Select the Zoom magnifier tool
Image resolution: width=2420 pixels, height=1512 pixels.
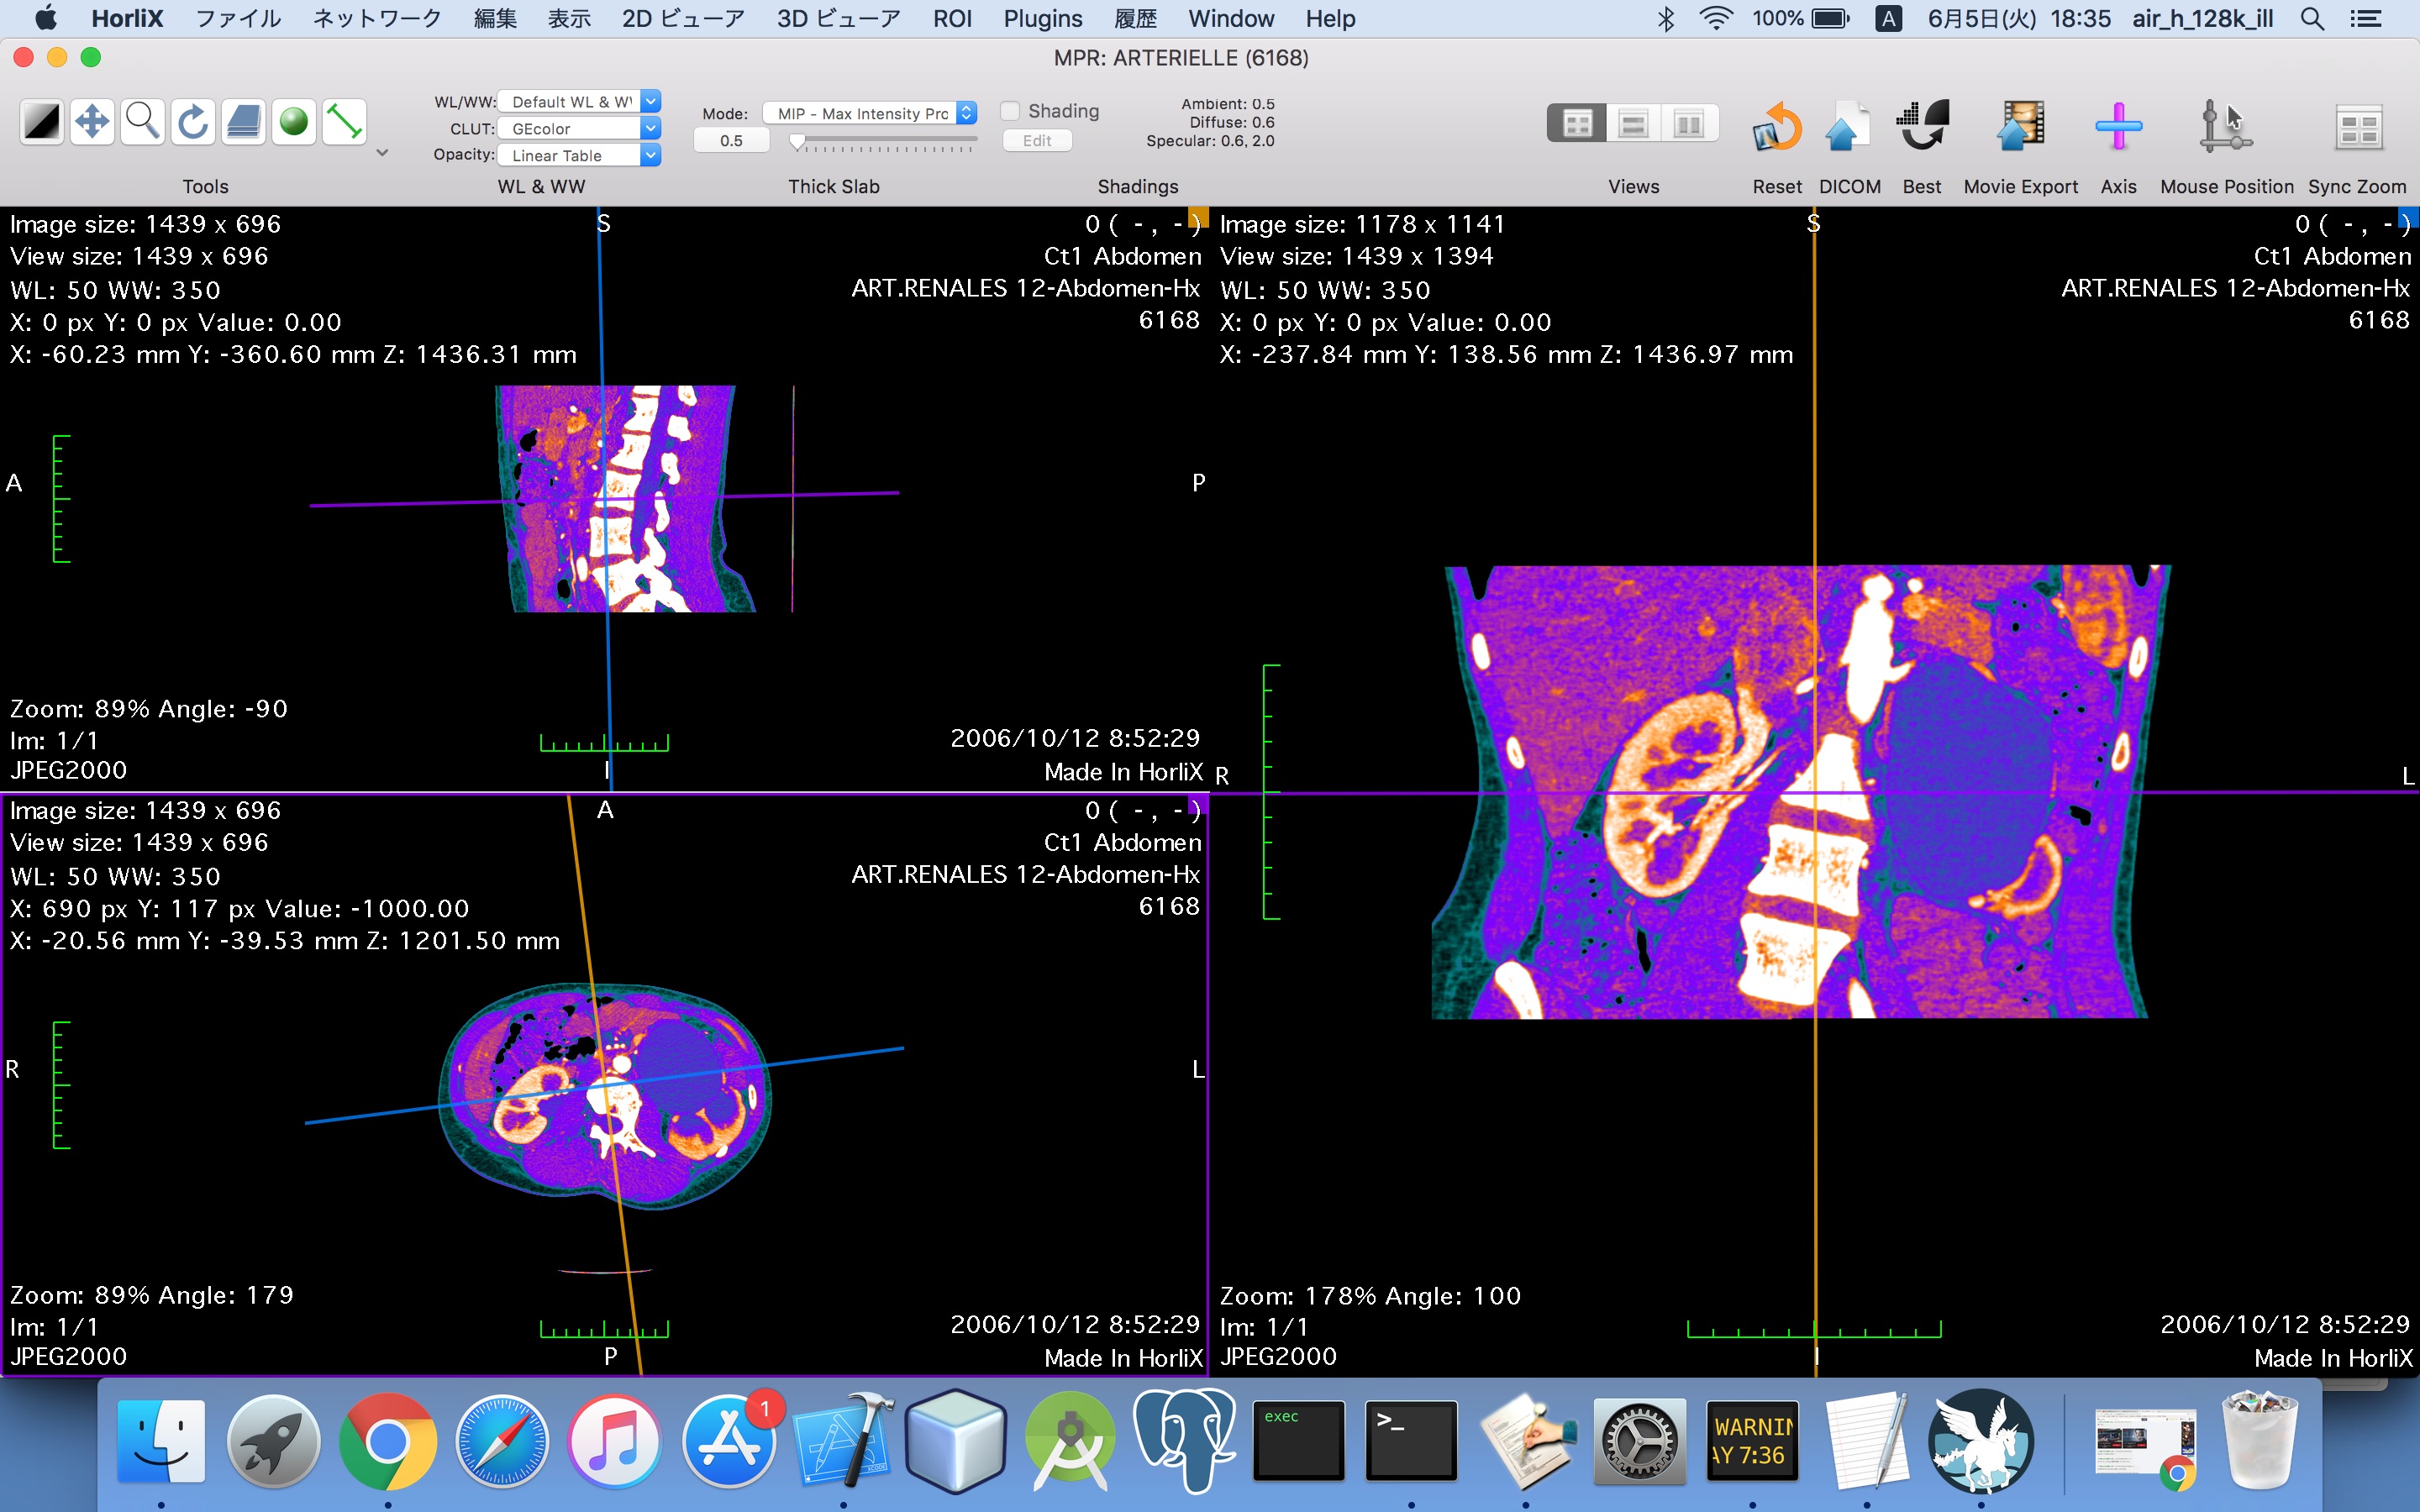point(142,121)
